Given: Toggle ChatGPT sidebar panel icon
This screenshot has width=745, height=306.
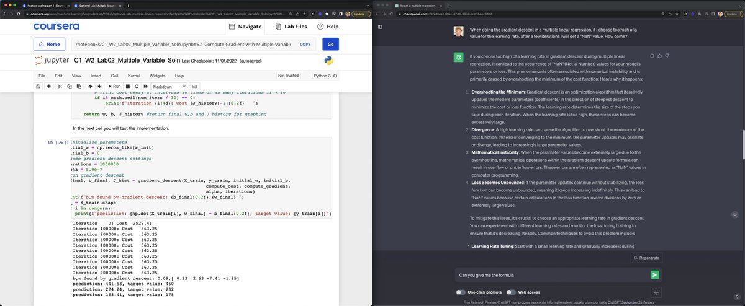Looking at the screenshot, I should 381,27.
